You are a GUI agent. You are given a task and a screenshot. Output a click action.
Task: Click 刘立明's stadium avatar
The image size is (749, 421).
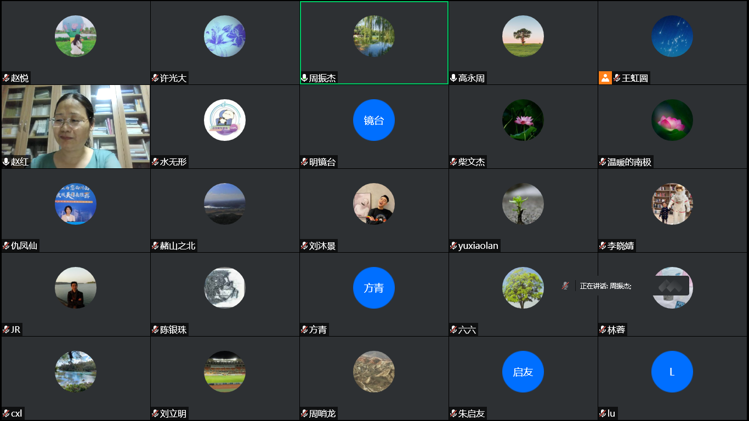[225, 372]
